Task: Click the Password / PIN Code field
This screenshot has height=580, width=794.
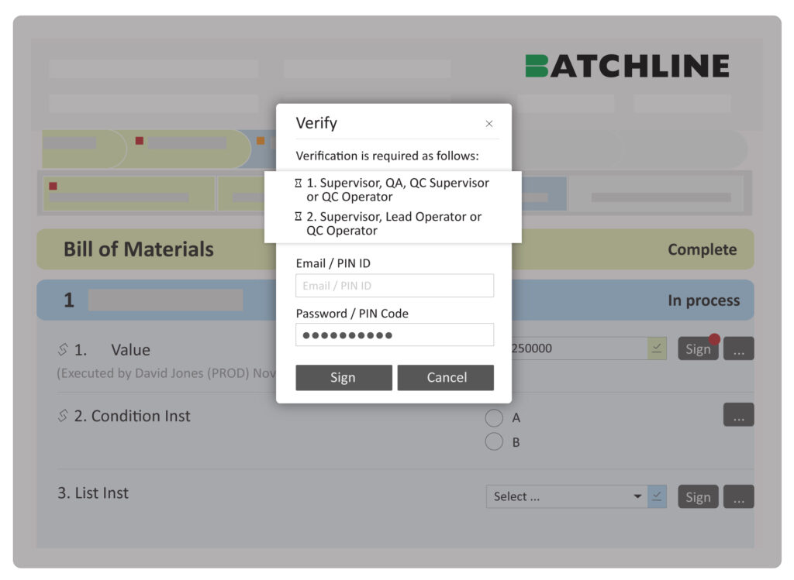Action: 394,335
